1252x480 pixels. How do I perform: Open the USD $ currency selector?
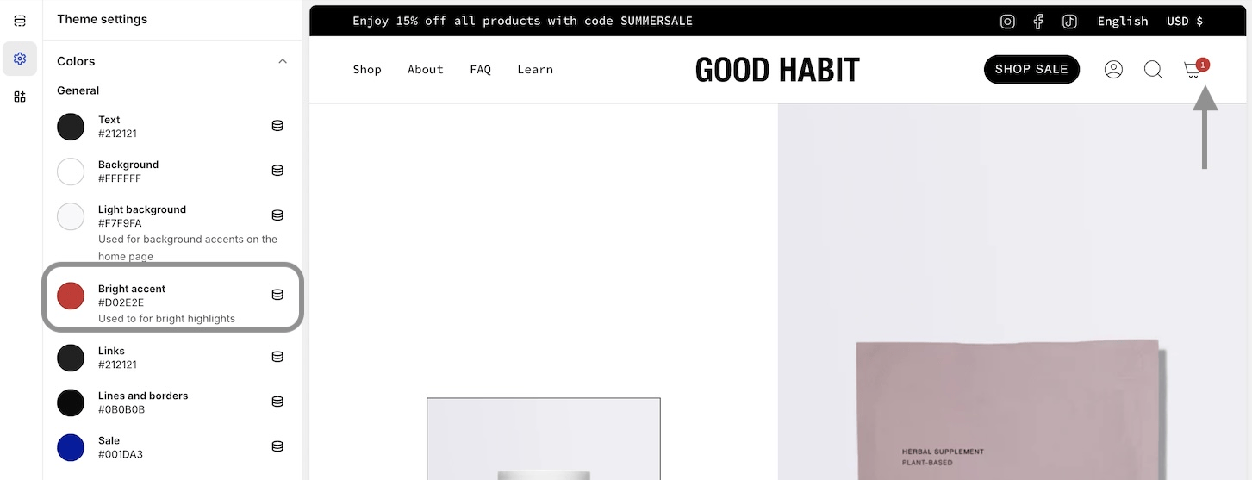[x=1185, y=22]
